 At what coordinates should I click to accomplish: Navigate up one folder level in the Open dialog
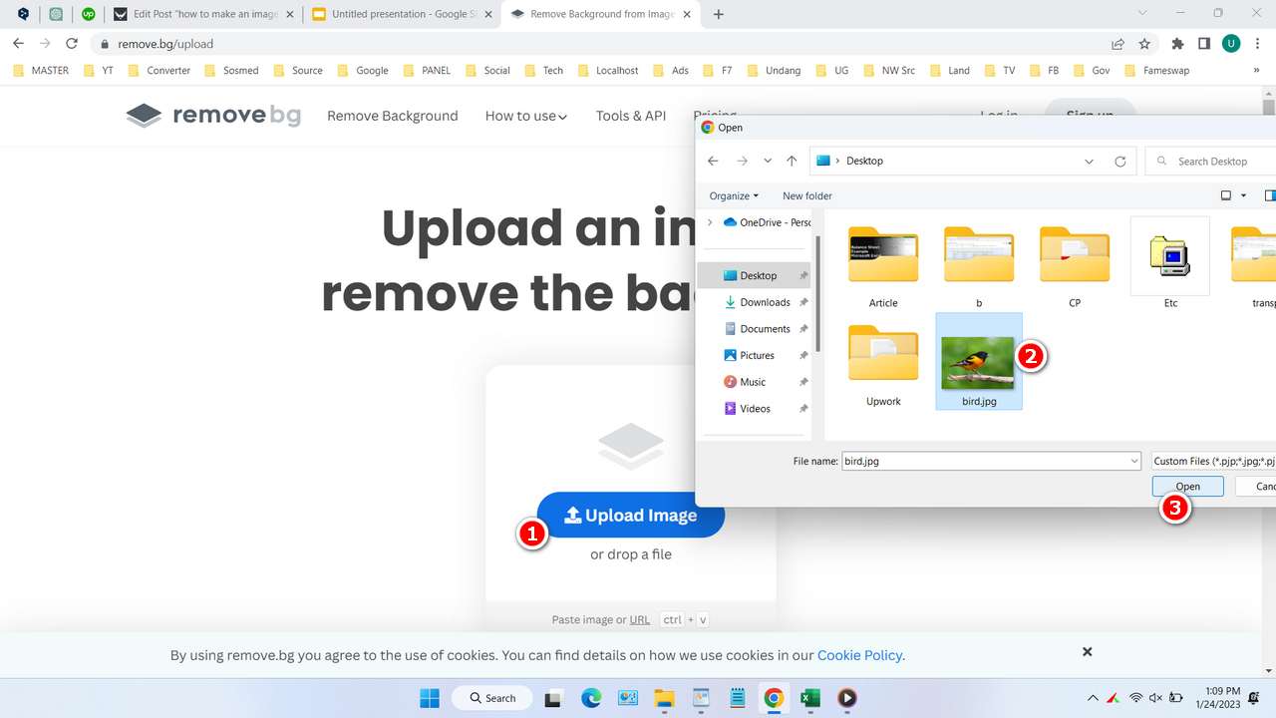(791, 161)
